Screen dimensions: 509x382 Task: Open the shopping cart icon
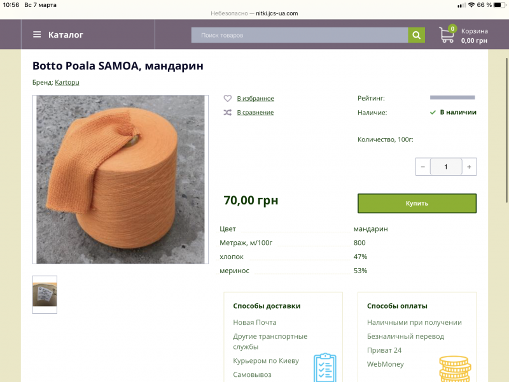447,34
